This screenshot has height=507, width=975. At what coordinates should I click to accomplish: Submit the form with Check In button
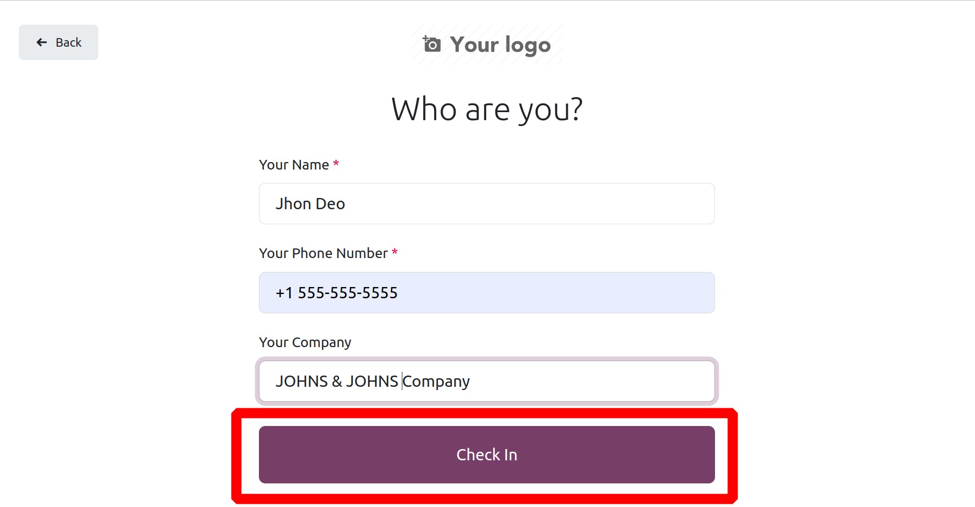487,454
